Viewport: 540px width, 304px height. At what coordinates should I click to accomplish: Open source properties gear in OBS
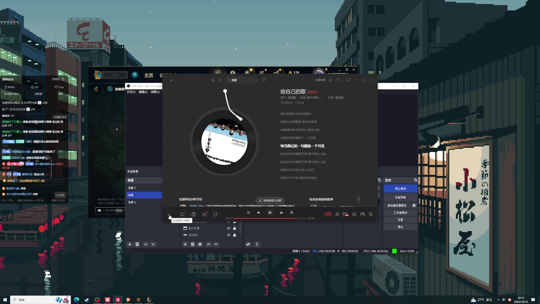tap(200, 244)
